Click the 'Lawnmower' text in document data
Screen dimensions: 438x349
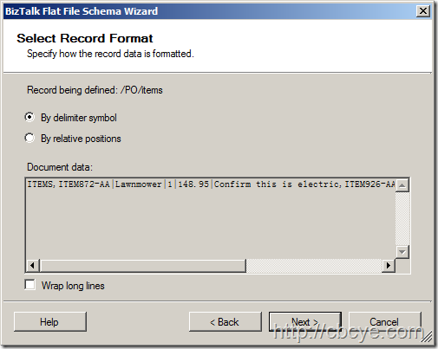pos(139,184)
